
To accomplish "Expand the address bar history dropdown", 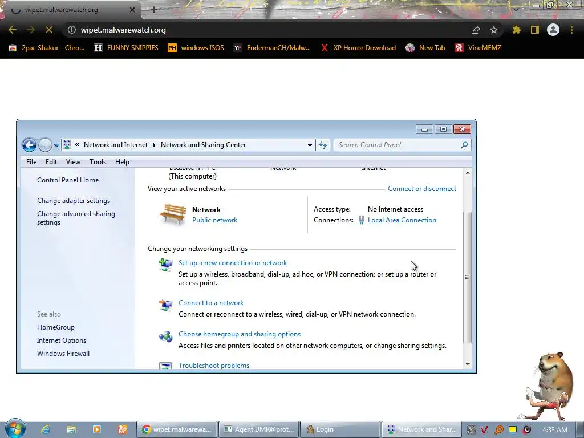I will (x=310, y=145).
